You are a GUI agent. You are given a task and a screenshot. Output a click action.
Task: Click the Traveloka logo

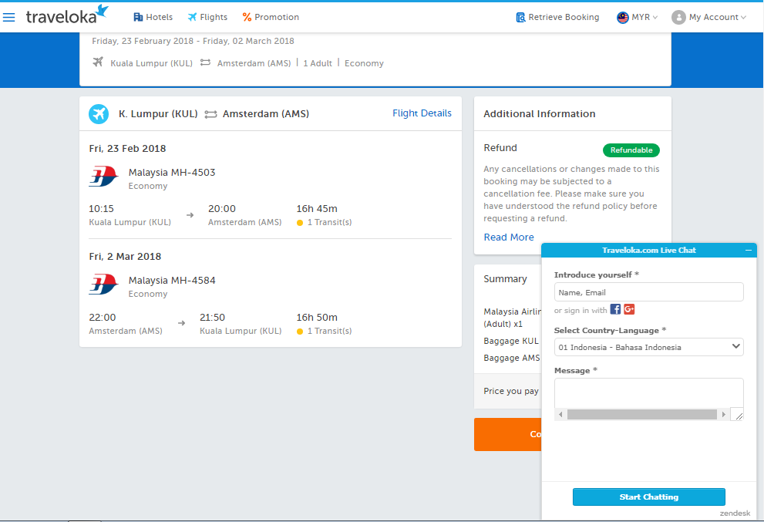click(x=67, y=15)
